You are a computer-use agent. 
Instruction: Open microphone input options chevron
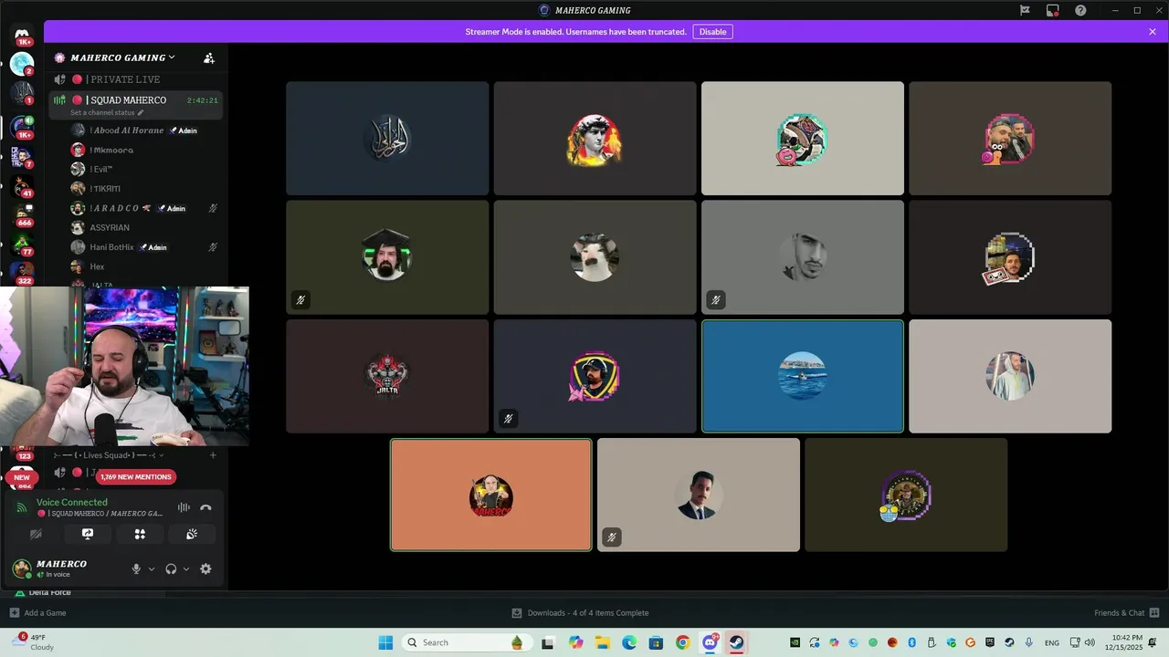click(x=152, y=568)
